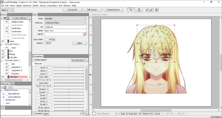Collapse the Reference Plane tree root

pyautogui.click(x=2, y=90)
